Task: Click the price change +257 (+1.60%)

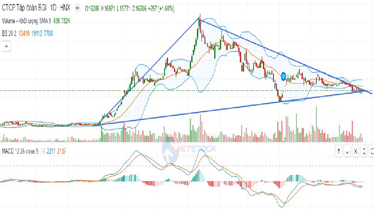Action: coord(161,9)
